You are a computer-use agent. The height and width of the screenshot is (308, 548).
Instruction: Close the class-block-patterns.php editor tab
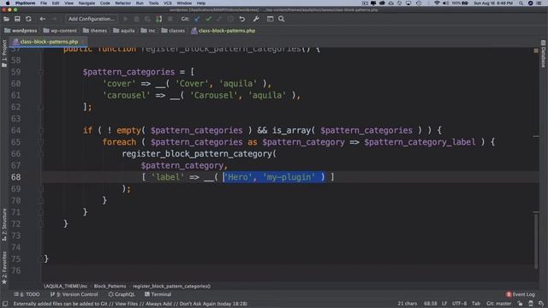83,42
